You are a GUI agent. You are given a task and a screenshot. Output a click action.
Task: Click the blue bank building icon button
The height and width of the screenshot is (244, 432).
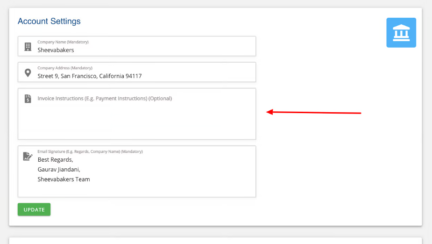(401, 33)
